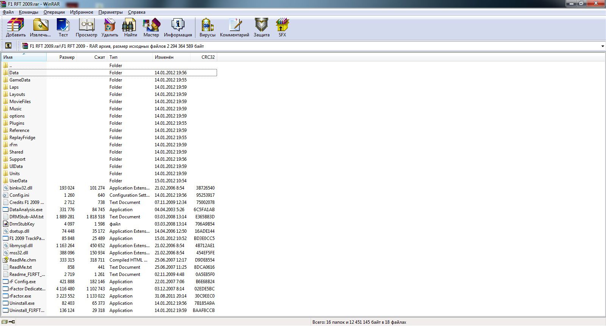Click the SFX archive icon
The height and width of the screenshot is (326, 606).
282,25
